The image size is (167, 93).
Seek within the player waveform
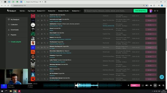[x=82, y=86]
